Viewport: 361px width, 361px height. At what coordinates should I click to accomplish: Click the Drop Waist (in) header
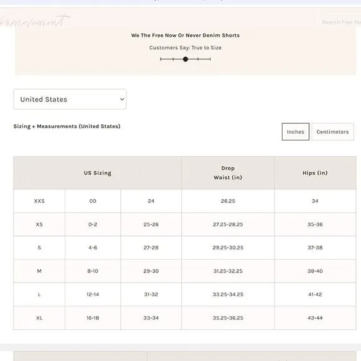(228, 173)
